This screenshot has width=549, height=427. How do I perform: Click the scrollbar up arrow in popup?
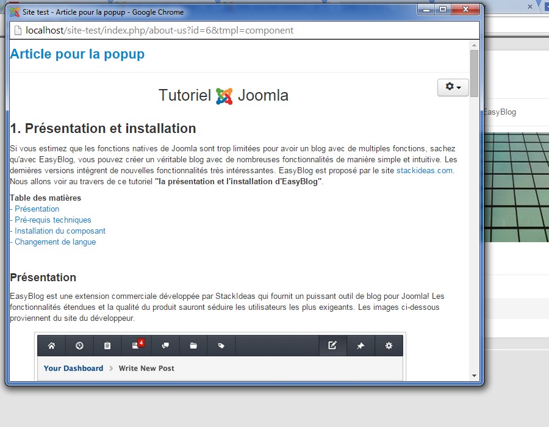coord(474,45)
